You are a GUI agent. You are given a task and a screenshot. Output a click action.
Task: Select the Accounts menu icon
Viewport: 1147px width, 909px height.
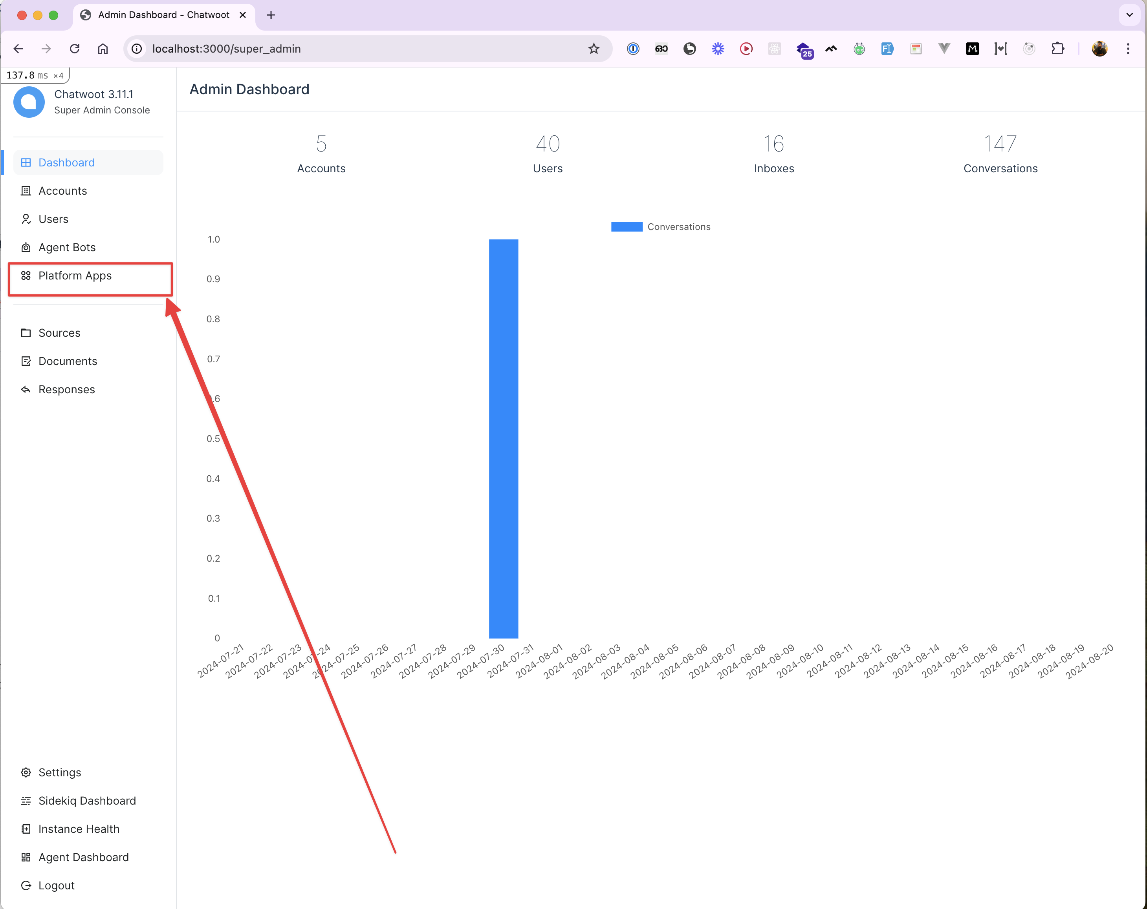point(26,191)
